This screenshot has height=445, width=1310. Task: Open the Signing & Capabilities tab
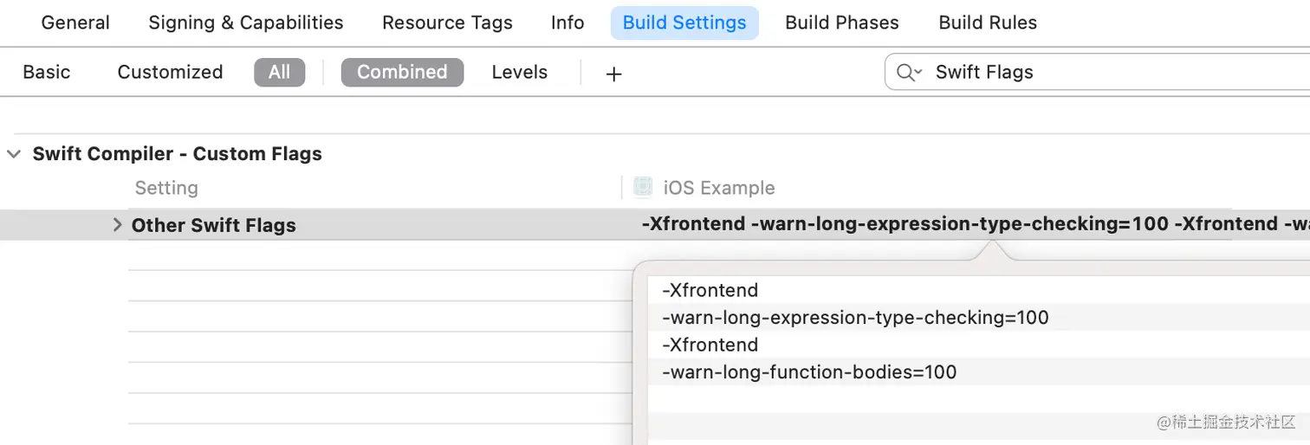point(245,23)
